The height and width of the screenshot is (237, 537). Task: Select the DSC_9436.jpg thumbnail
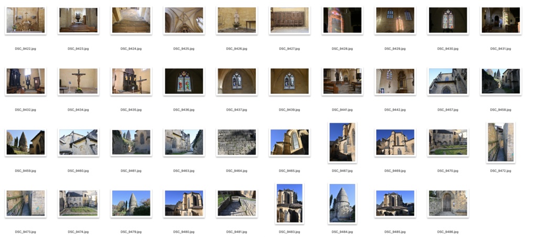coord(184,81)
